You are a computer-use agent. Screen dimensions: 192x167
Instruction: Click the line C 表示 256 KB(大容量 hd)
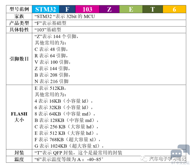click(66, 127)
